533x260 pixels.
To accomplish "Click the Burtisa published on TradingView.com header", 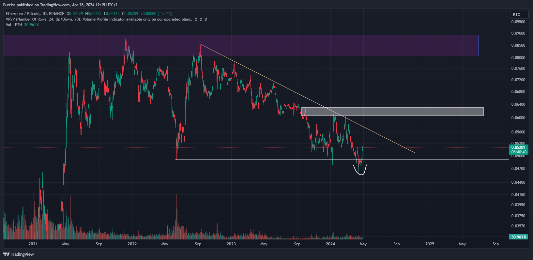I will 60,5.
